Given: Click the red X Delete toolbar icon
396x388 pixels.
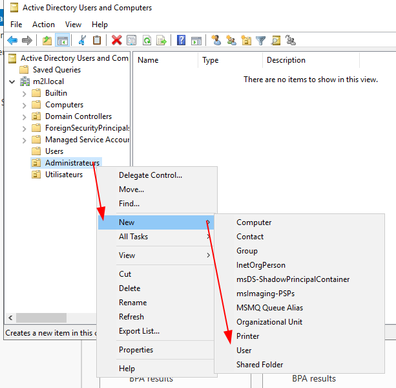Looking at the screenshot, I should [116, 40].
